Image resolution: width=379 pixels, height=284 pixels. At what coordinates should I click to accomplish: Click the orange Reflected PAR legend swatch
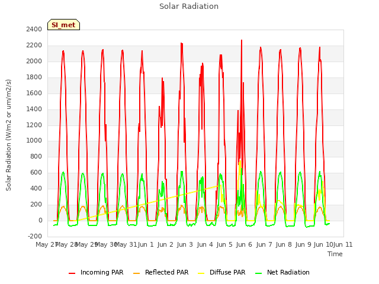(137, 273)
